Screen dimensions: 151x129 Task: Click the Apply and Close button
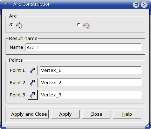[x=29, y=114]
